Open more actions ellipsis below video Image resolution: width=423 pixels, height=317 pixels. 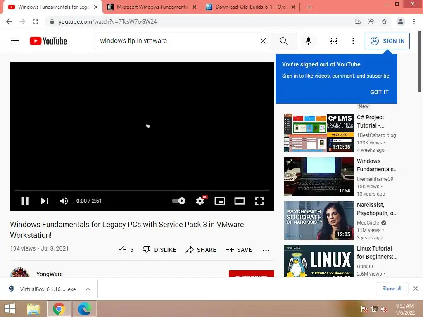pos(266,251)
